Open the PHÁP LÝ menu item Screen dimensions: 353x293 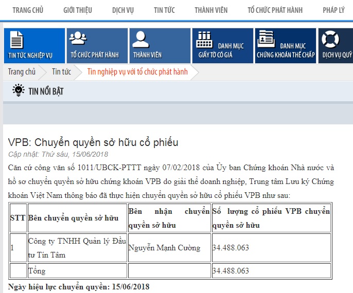pos(333,10)
